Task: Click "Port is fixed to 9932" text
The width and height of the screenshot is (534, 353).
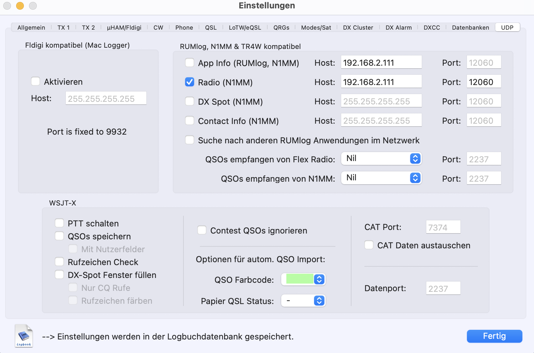Action: [x=87, y=132]
